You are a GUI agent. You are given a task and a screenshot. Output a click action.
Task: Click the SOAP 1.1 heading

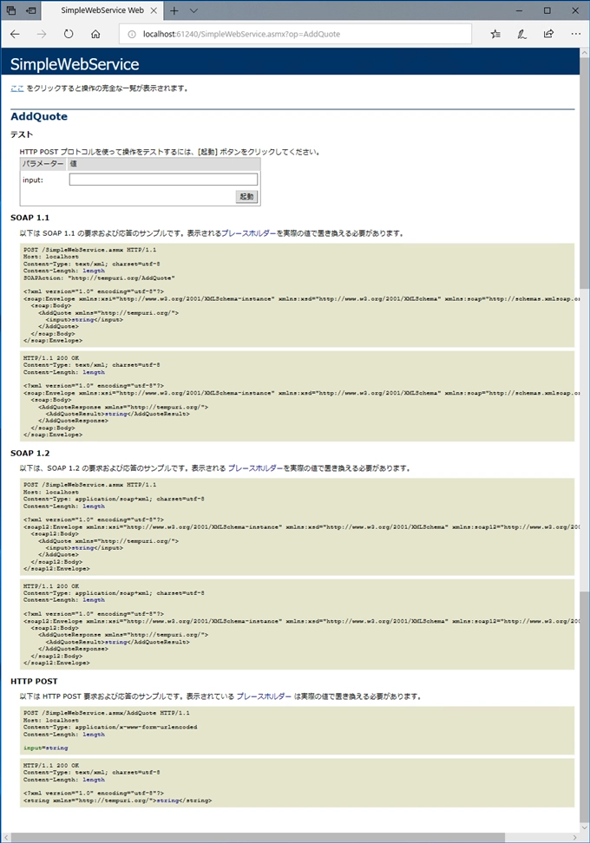[29, 218]
